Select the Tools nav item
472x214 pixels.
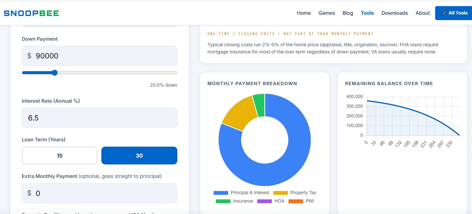pyautogui.click(x=367, y=13)
